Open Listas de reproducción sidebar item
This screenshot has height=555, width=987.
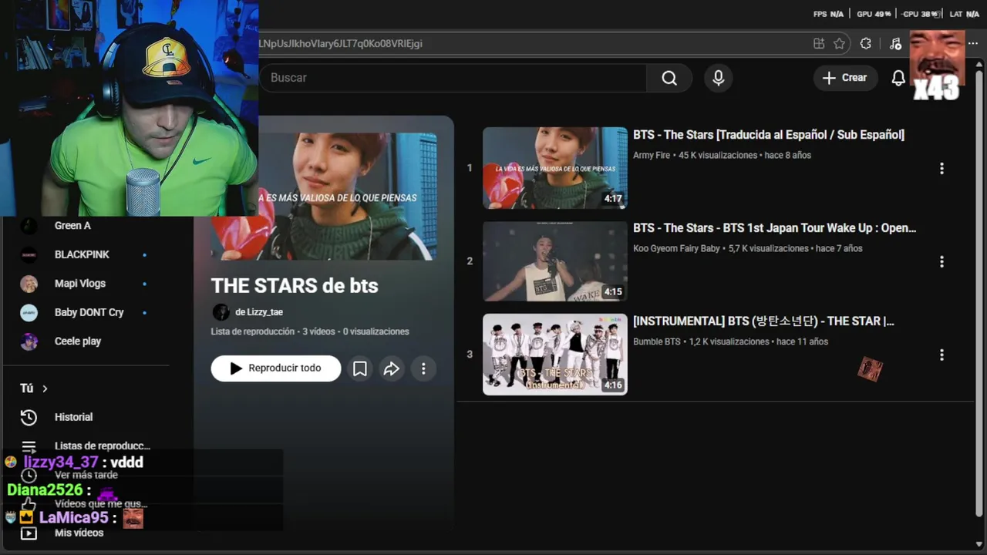tap(103, 446)
